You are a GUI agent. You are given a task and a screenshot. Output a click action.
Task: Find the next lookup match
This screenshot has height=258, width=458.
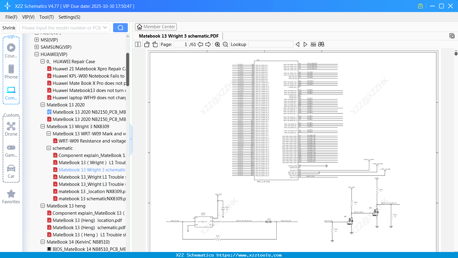[305, 45]
